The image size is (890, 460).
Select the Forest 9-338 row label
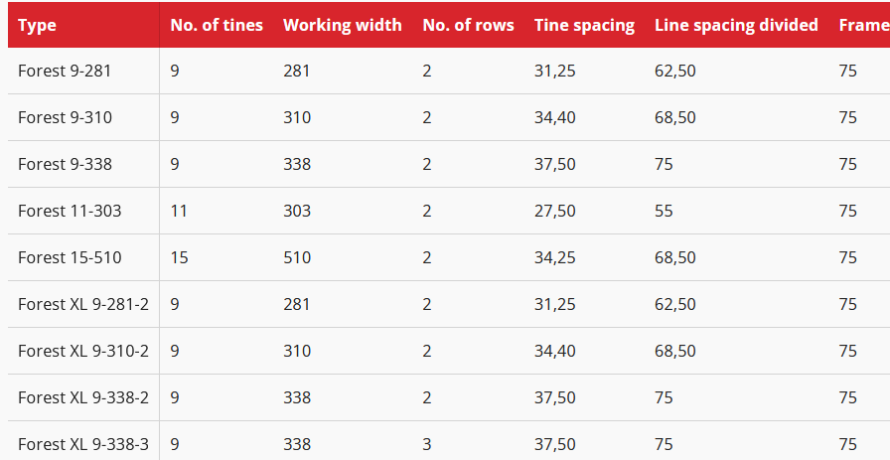[x=65, y=164]
